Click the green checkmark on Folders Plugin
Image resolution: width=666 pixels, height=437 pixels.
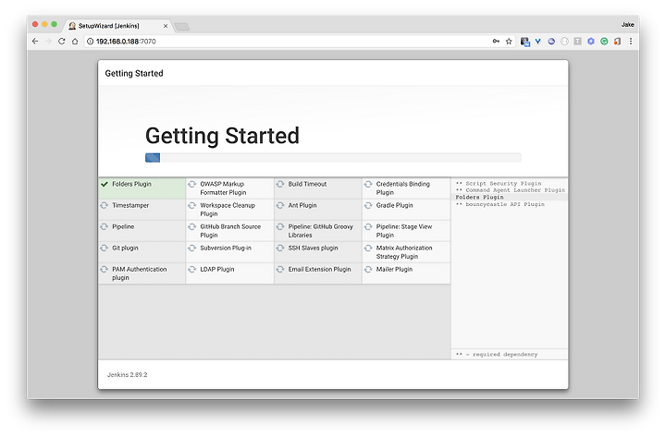(x=105, y=184)
